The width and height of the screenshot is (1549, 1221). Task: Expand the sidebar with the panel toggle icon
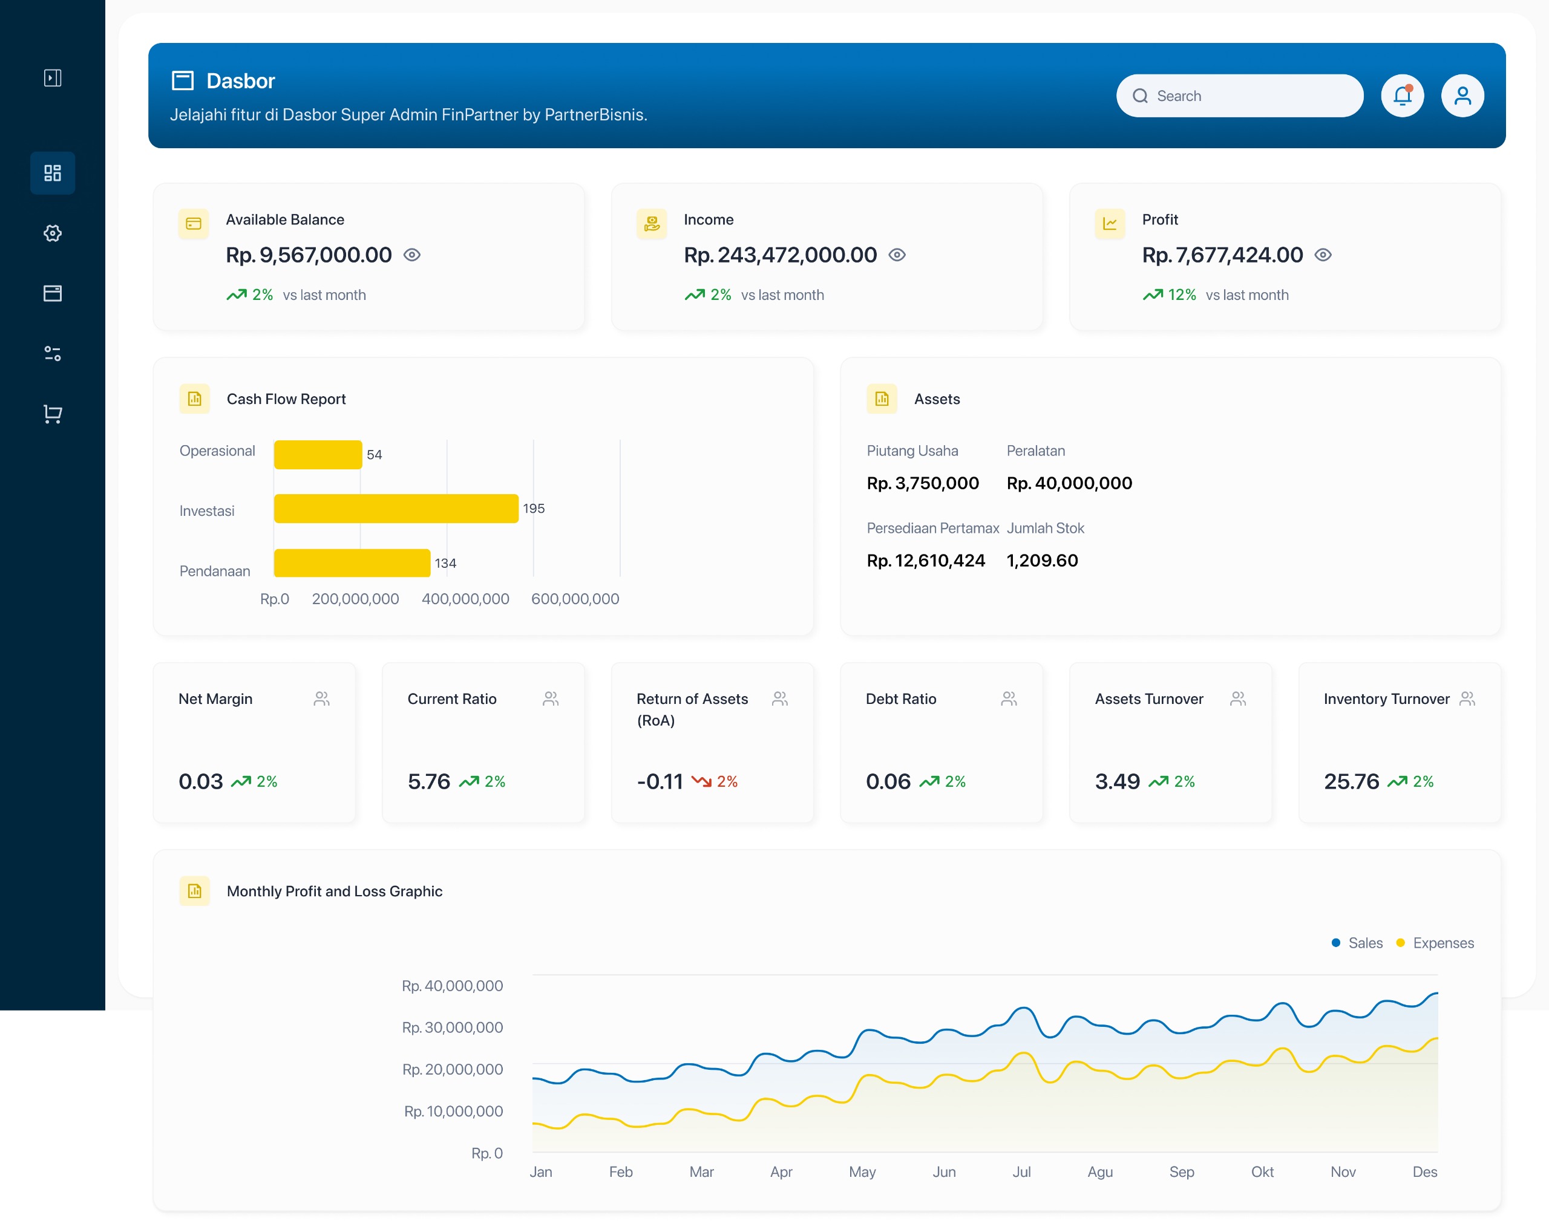(52, 78)
